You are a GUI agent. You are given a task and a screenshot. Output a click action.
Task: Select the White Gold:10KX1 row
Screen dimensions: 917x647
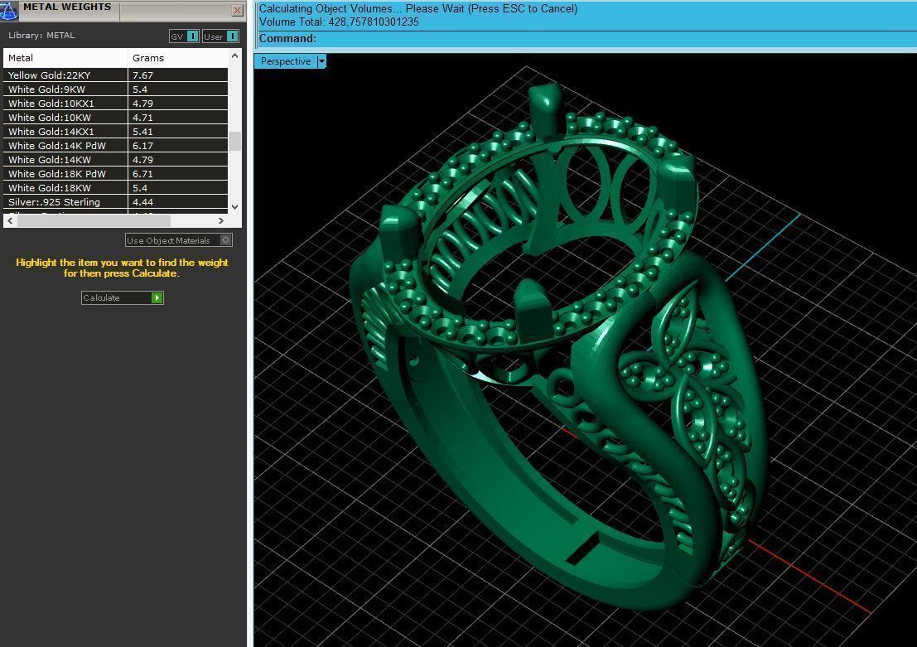pyautogui.click(x=116, y=103)
